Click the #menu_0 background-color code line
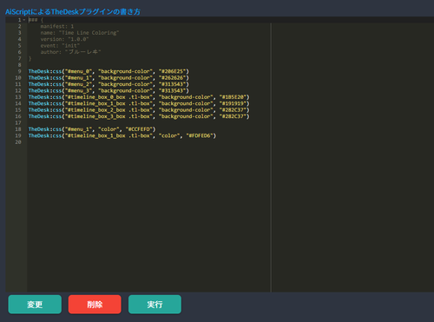434x322 pixels. click(108, 71)
